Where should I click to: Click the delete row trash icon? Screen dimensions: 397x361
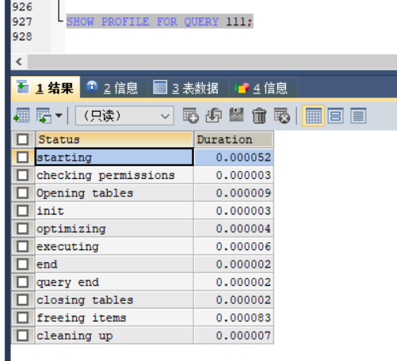click(259, 116)
